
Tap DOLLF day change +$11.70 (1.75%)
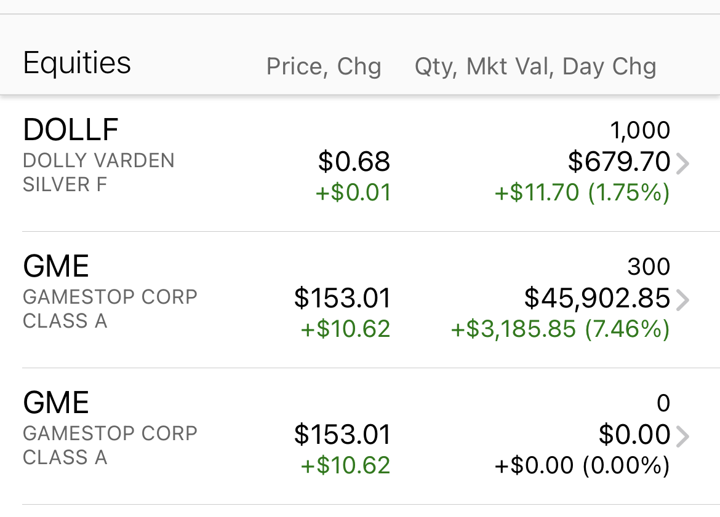[x=582, y=192]
